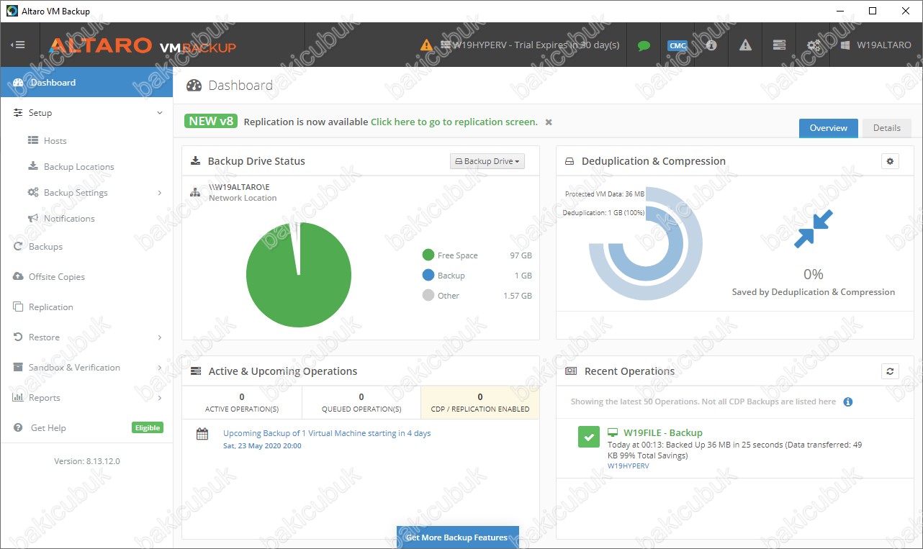Dismiss the replication announcement with X
The height and width of the screenshot is (549, 923).
pos(549,122)
